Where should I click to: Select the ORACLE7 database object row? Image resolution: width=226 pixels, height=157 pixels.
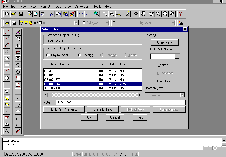[x=93, y=80]
